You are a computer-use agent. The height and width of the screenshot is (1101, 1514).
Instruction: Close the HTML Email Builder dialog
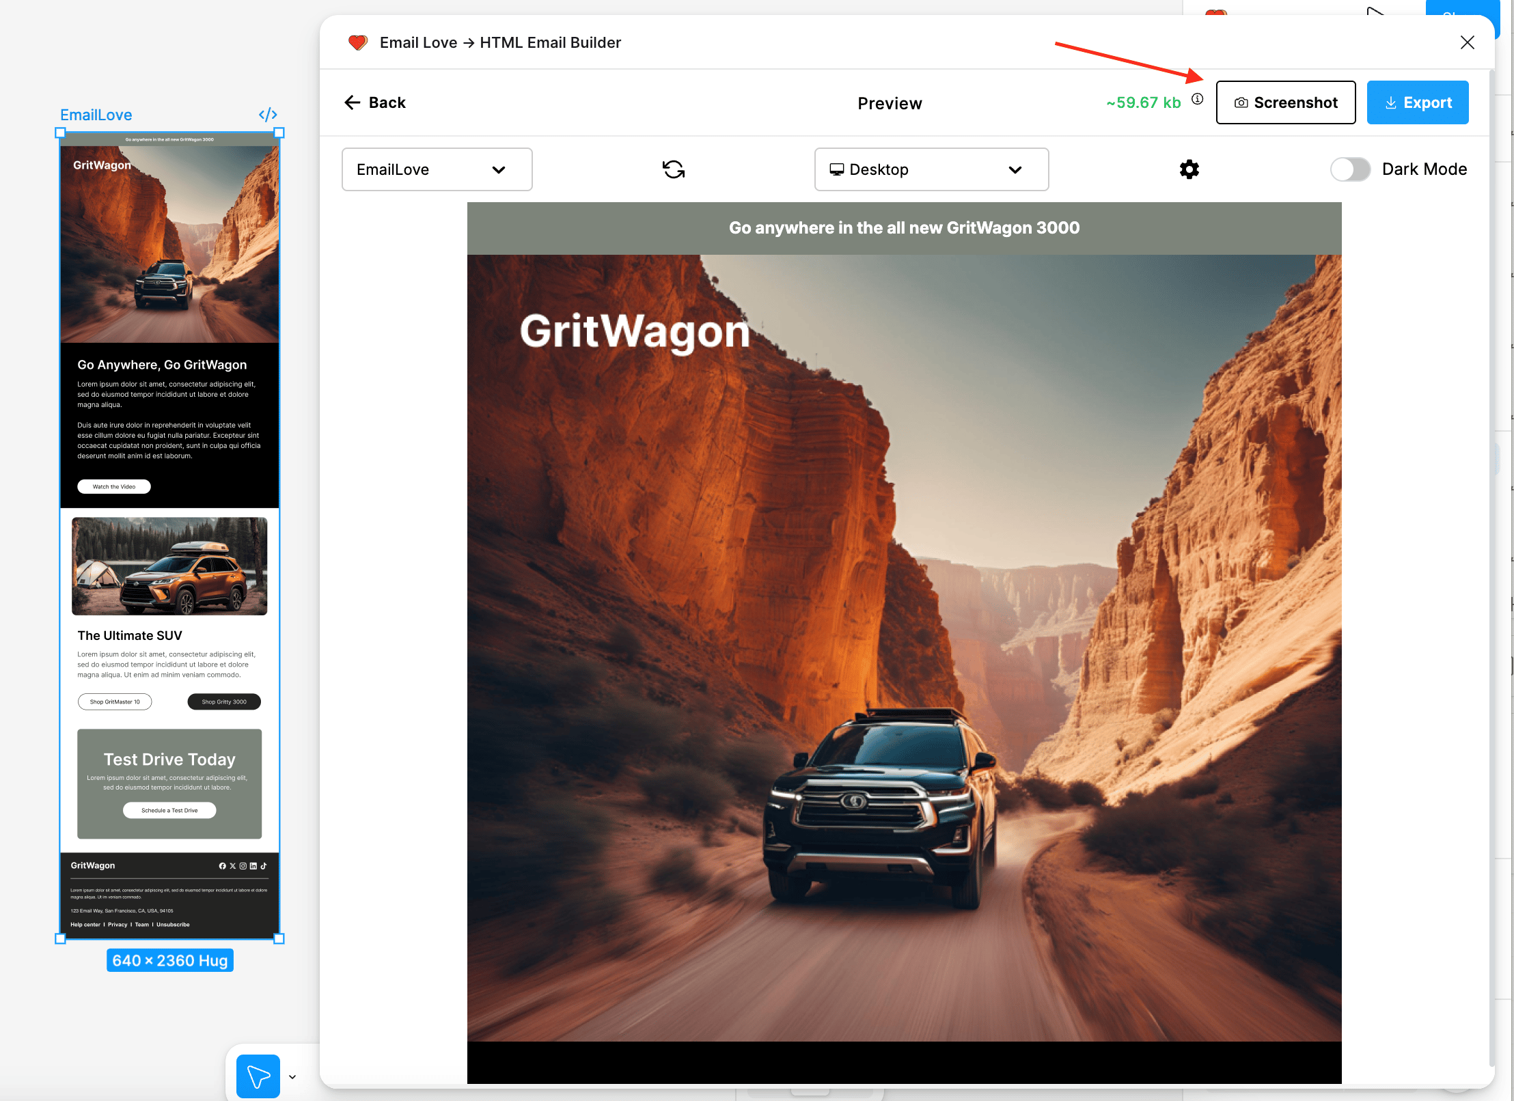pos(1468,42)
